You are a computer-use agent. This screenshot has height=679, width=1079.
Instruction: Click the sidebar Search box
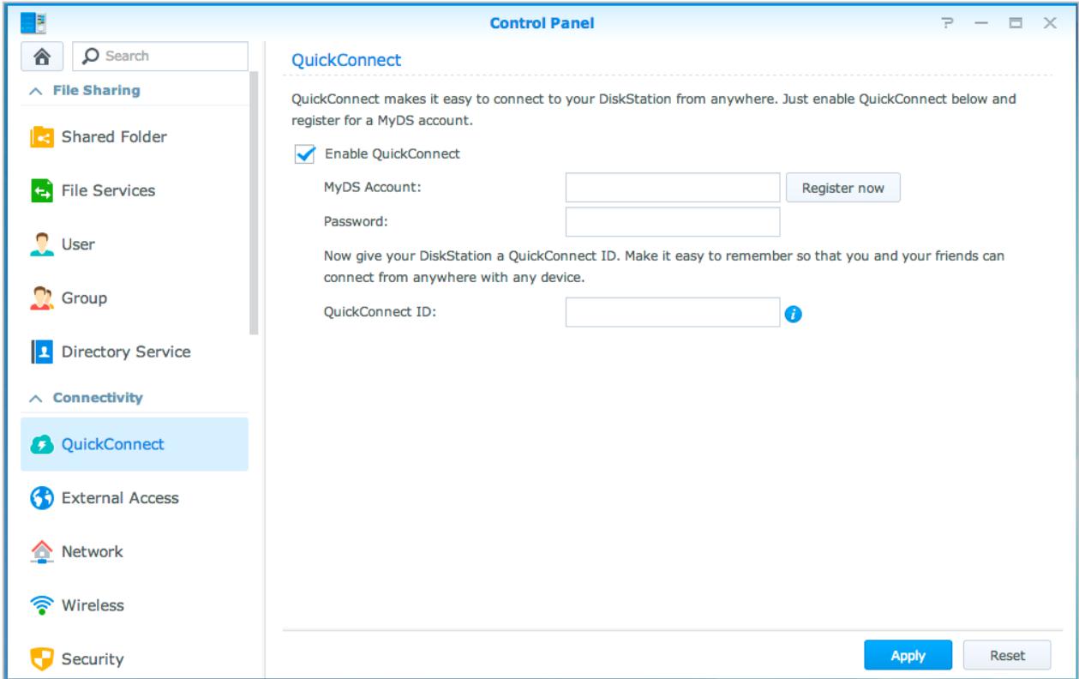point(160,57)
